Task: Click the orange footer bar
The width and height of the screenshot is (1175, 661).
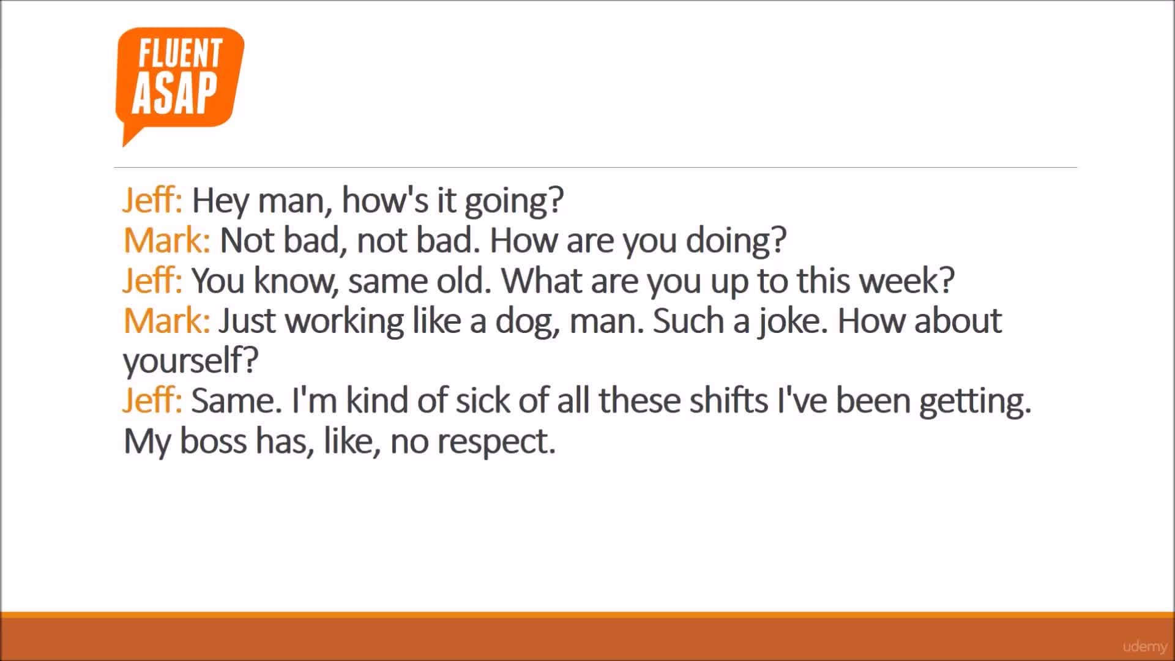Action: point(587,637)
